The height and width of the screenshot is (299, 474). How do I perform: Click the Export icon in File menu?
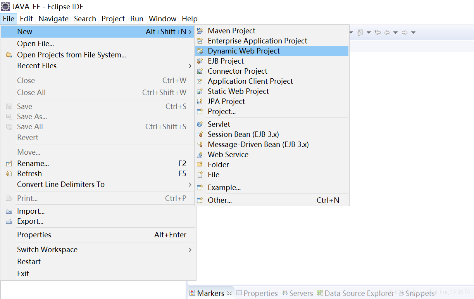pyautogui.click(x=9, y=221)
